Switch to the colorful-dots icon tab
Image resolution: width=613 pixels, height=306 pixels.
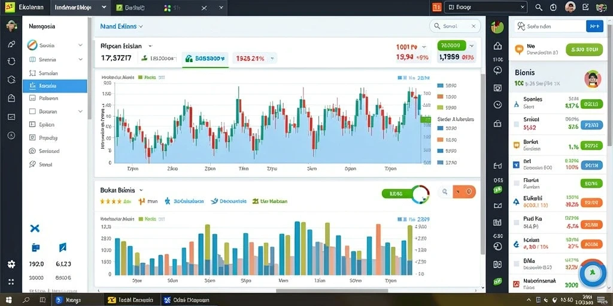[168, 8]
